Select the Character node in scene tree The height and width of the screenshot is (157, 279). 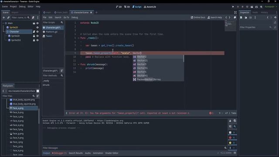(14, 31)
